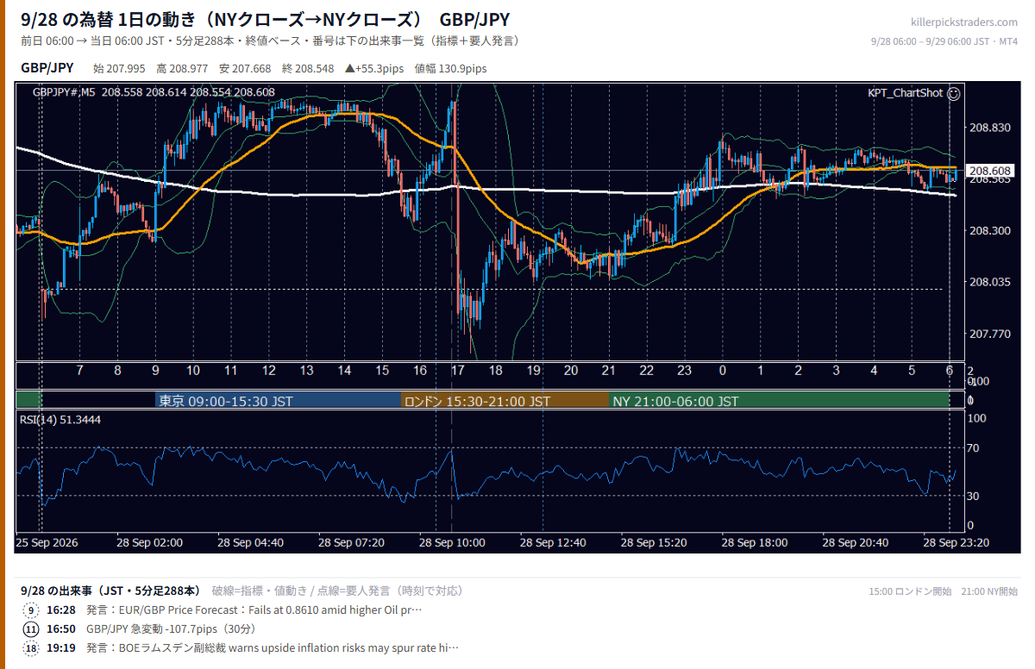Click the 28 Sep 10:00 date label
1035x669 pixels.
452,543
